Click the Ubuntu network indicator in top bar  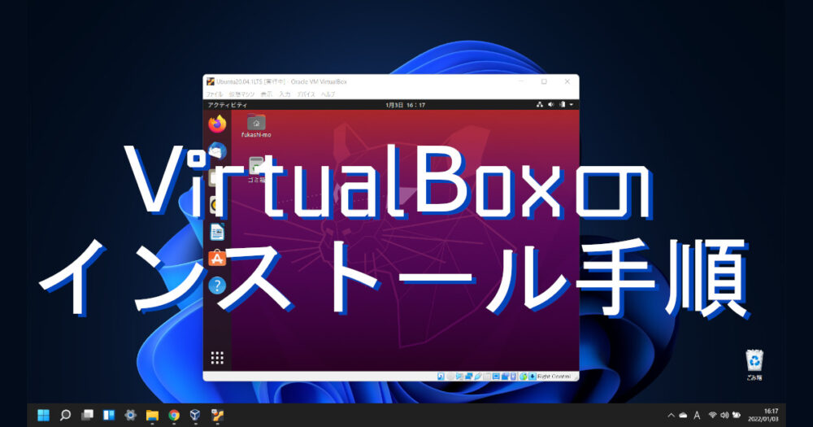click(x=540, y=105)
